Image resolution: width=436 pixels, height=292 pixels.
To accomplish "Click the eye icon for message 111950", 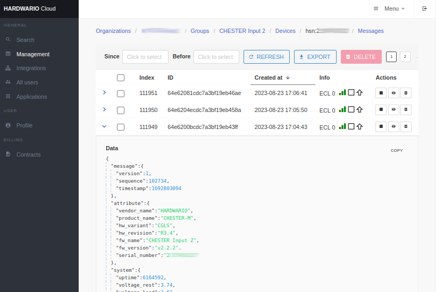I will [393, 110].
